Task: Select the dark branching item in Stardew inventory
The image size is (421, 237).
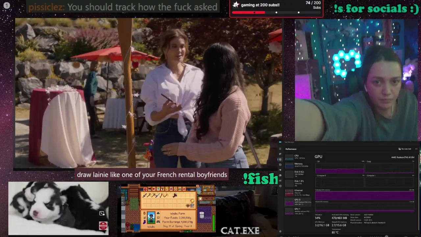Action: [x=175, y=195]
